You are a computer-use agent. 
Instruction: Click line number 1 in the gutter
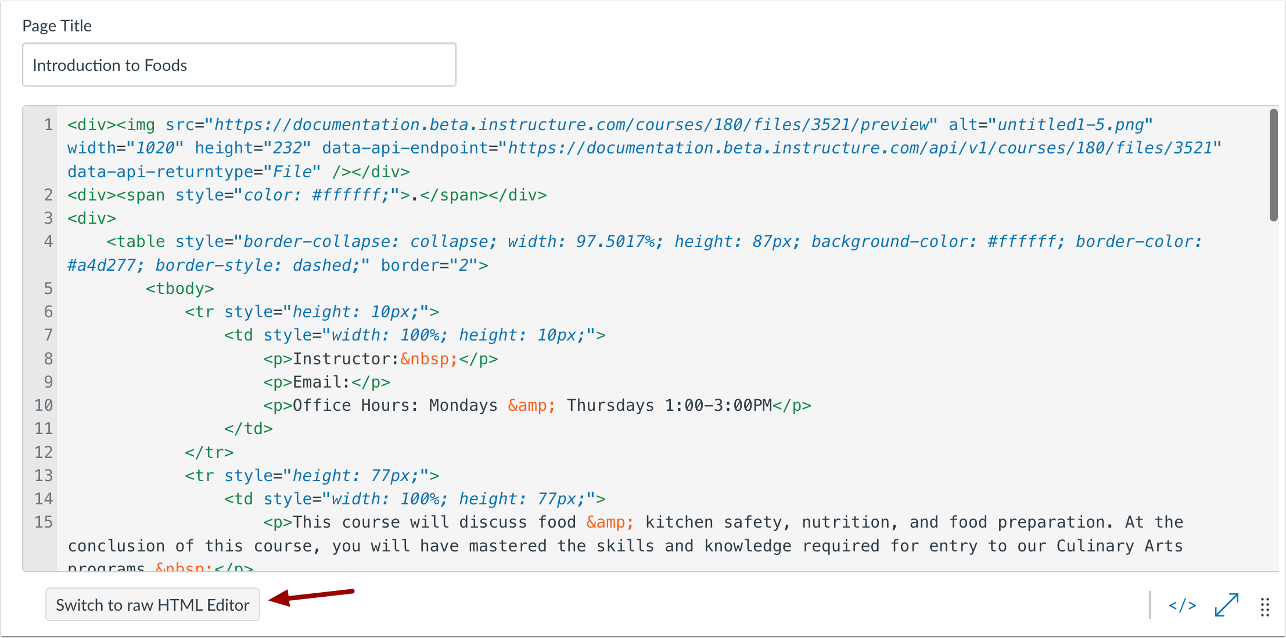[48, 125]
